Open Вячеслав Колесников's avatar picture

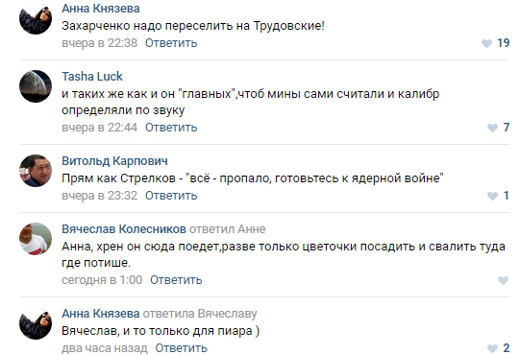point(36,239)
